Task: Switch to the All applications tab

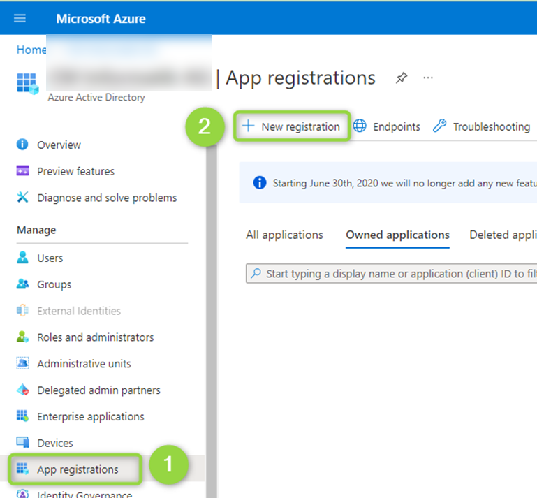Action: (284, 235)
